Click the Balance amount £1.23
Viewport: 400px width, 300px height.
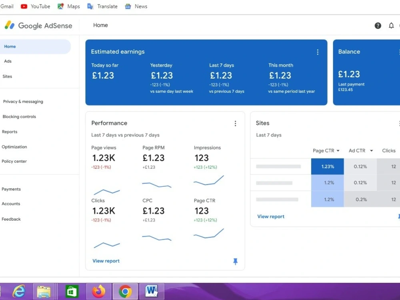[x=349, y=74]
